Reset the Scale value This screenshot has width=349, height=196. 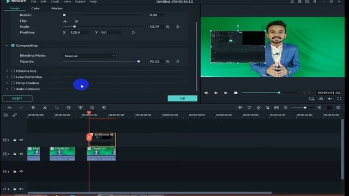point(177,27)
